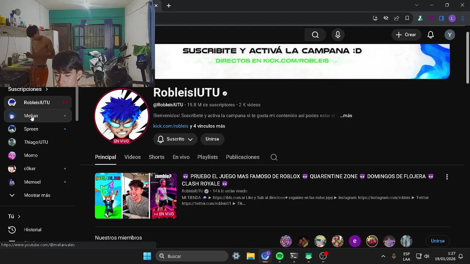
Task: Open Windows Start menu
Action: click(147, 256)
